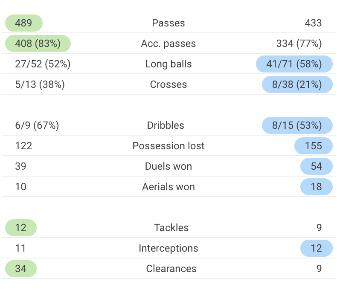Click the Possession lost label

(168, 146)
